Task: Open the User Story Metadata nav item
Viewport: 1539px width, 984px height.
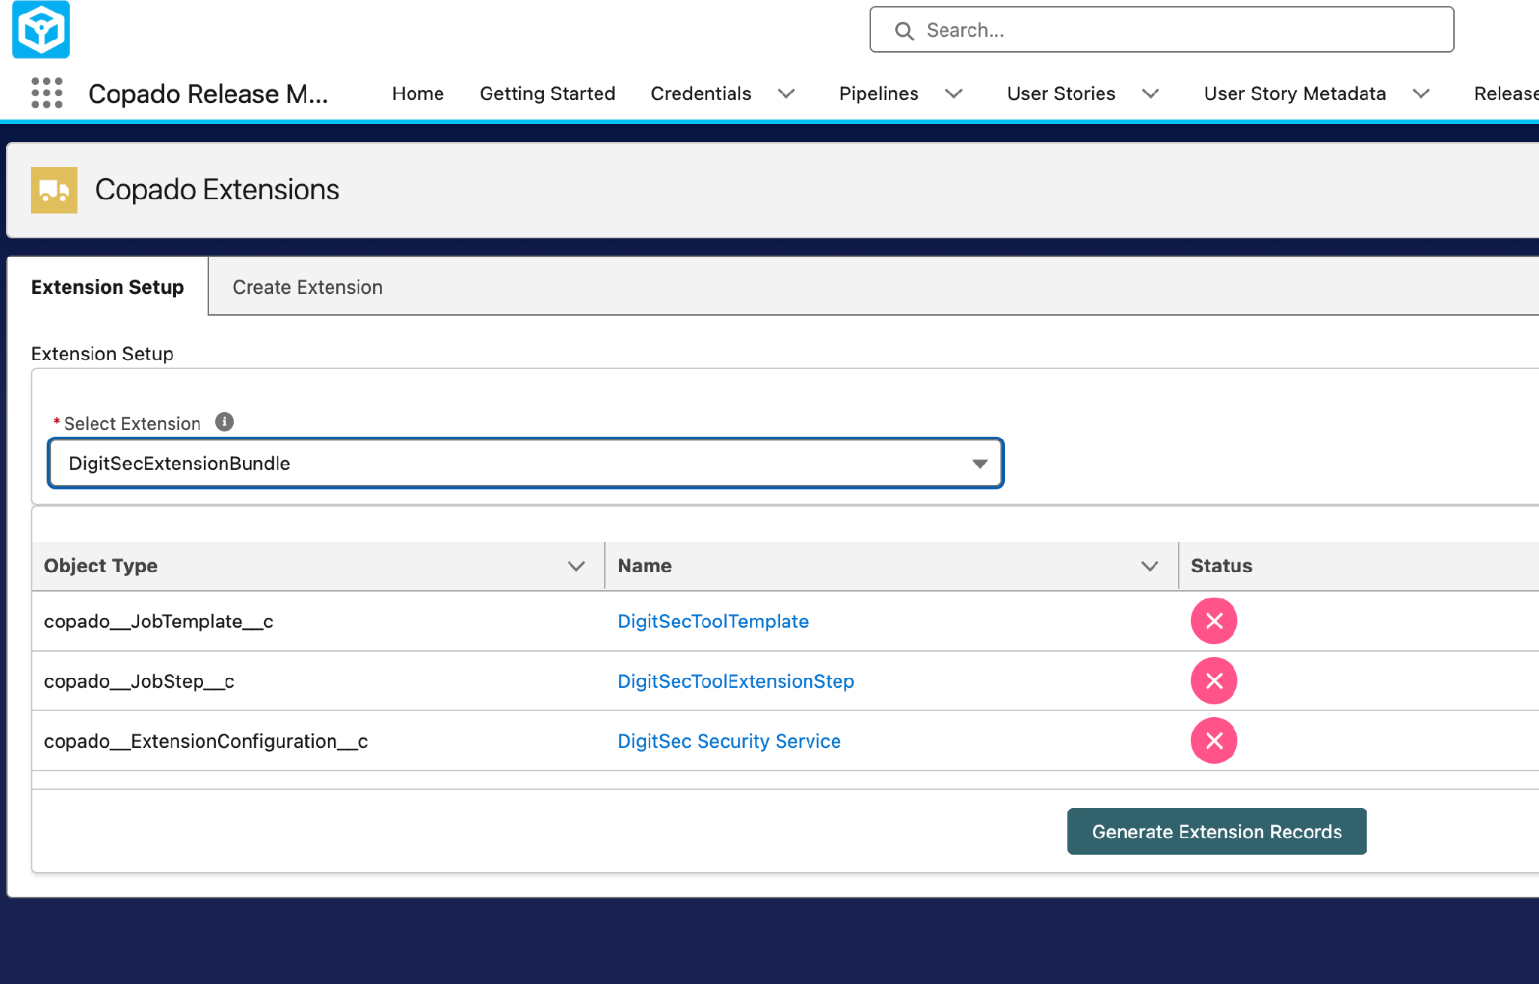Action: (1295, 93)
